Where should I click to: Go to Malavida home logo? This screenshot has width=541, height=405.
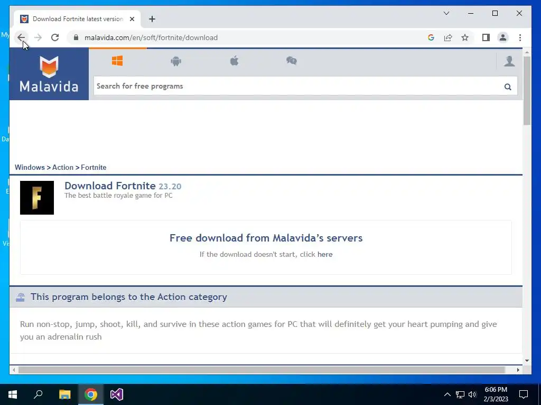click(49, 74)
